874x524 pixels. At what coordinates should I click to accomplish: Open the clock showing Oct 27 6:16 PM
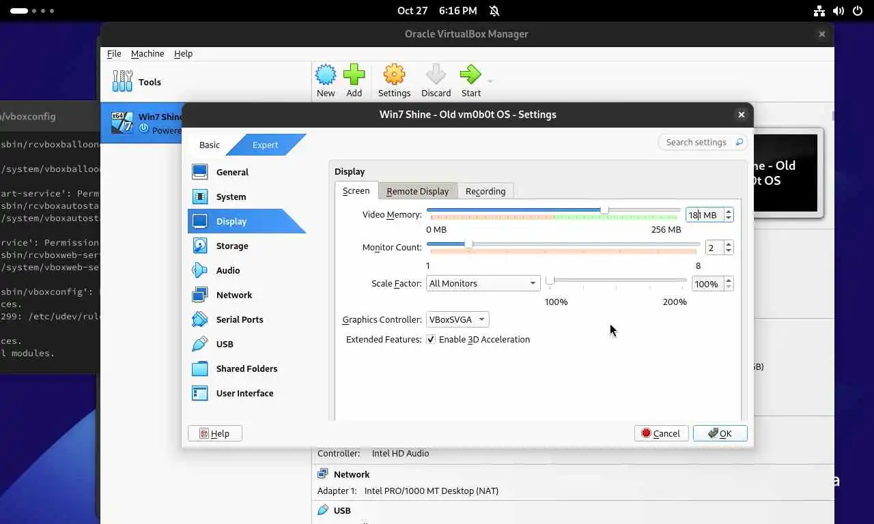[x=437, y=11]
